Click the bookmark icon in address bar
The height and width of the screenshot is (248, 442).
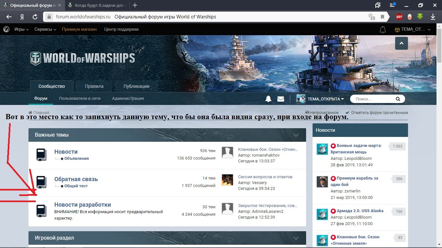tap(382, 17)
